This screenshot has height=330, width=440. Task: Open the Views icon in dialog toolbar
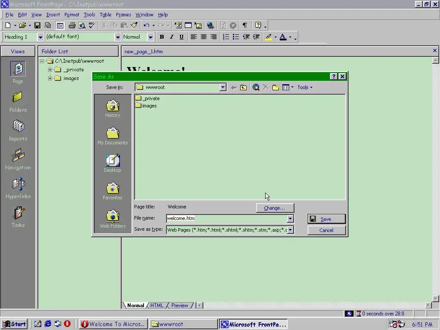pyautogui.click(x=286, y=87)
